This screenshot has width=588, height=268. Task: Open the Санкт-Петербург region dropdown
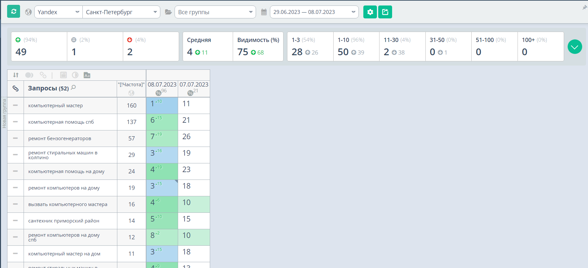121,12
